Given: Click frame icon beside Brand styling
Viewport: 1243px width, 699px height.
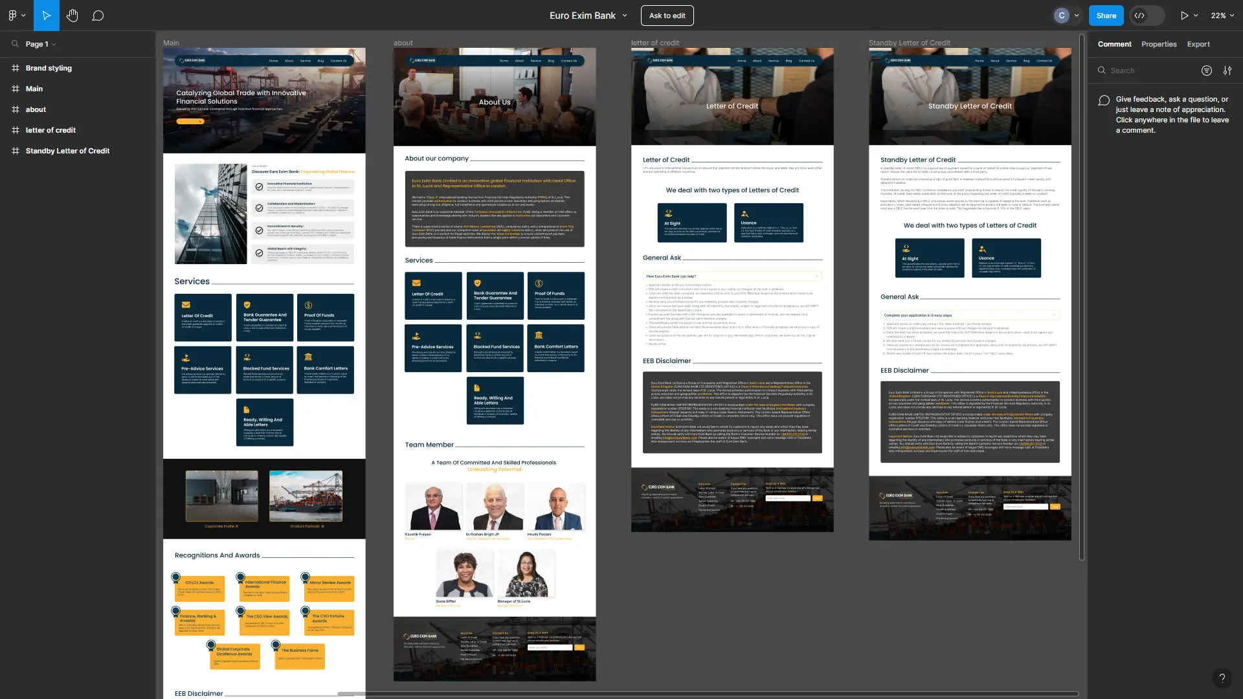Looking at the screenshot, I should click(15, 68).
